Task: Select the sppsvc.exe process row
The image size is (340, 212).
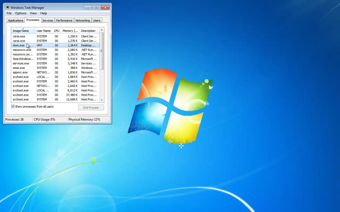Action: point(55,72)
